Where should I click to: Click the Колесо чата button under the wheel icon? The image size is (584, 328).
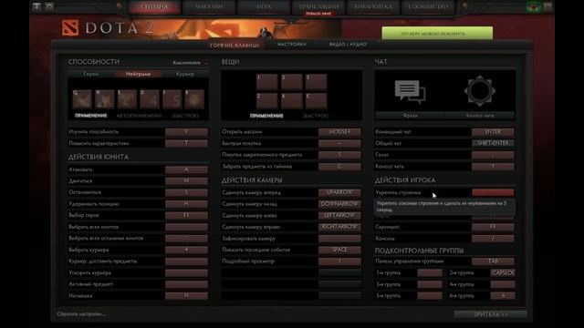click(x=480, y=116)
